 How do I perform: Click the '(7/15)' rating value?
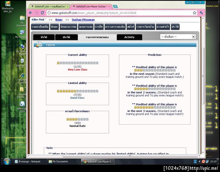click(77, 95)
